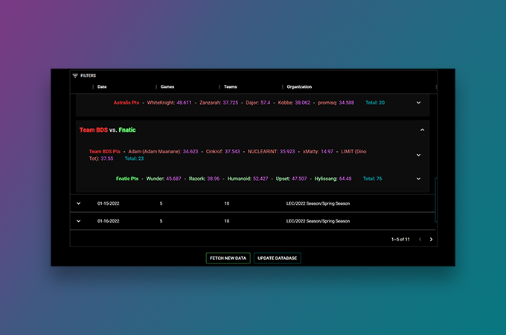The height and width of the screenshot is (335, 506).
Task: Click the FILTERS label button
Action: pyautogui.click(x=88, y=75)
